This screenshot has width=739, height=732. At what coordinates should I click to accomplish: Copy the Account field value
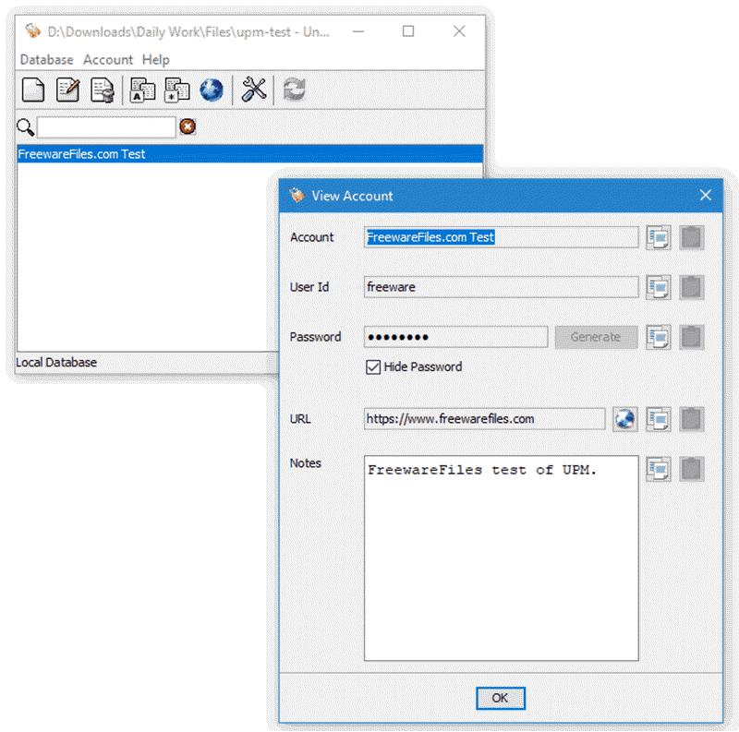coord(659,237)
